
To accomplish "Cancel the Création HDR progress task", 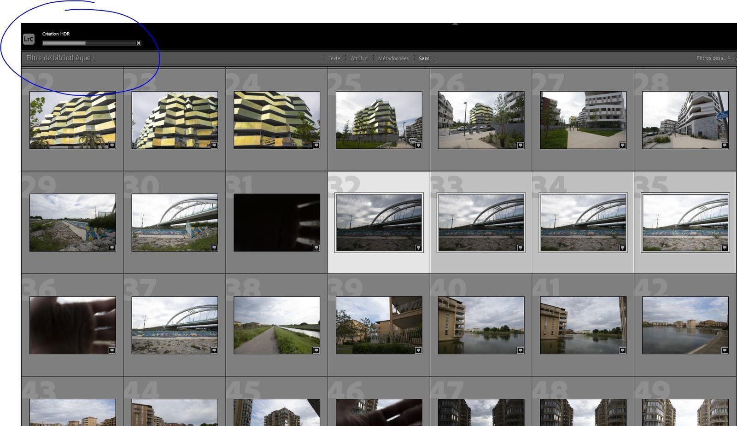I will [139, 43].
